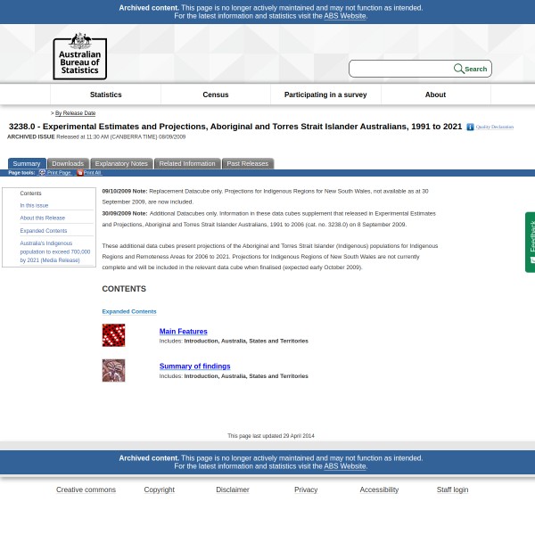Click the Australian Bureau of Statistics logo

coord(79,56)
